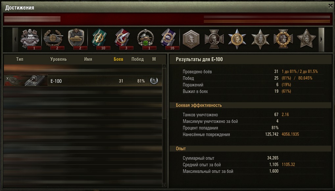
Task: Select the gold laurel wreath portrait medal
Action: 283,39
